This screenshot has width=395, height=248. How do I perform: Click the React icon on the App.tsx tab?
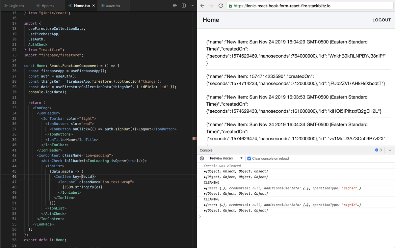point(39,6)
